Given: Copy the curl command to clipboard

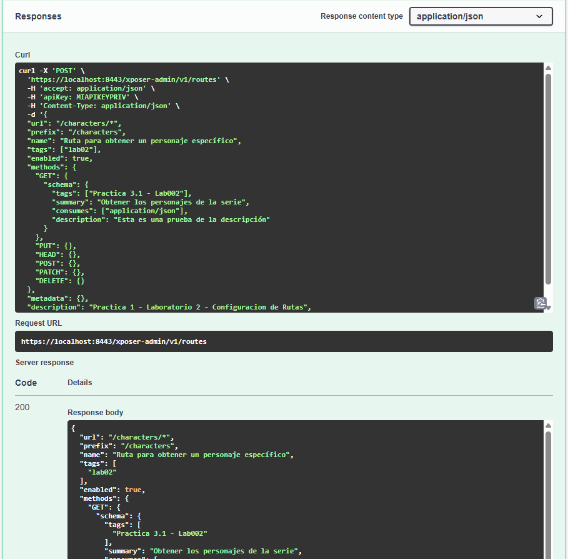Looking at the screenshot, I should [x=540, y=303].
